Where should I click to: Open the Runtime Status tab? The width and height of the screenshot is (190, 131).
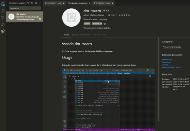click(100, 35)
